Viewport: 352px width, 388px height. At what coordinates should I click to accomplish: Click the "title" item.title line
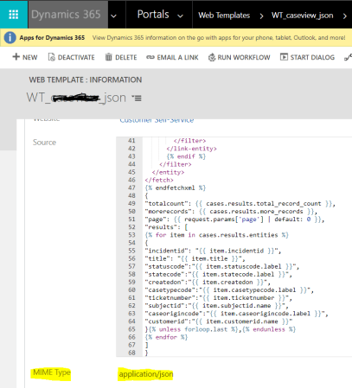195,258
